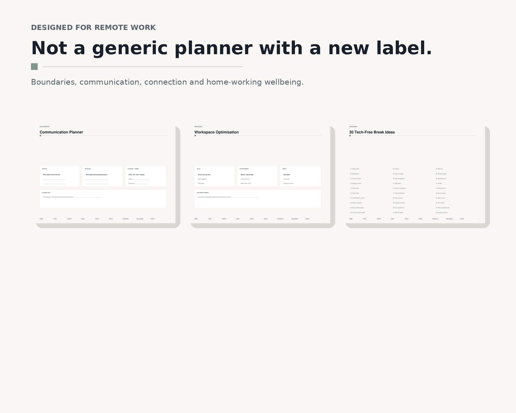Open MONTH tab on Workspace Optimisation page
This screenshot has height=413, width=516.
pos(224,219)
